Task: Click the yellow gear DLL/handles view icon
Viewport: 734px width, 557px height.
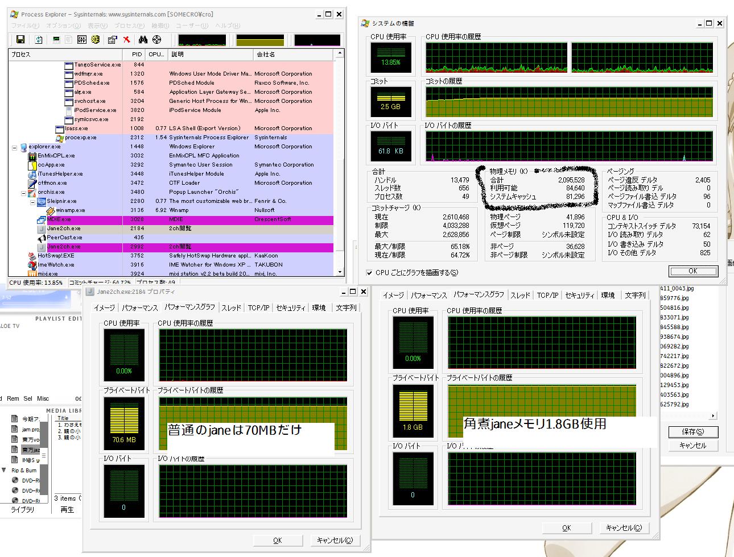Action: (95, 39)
